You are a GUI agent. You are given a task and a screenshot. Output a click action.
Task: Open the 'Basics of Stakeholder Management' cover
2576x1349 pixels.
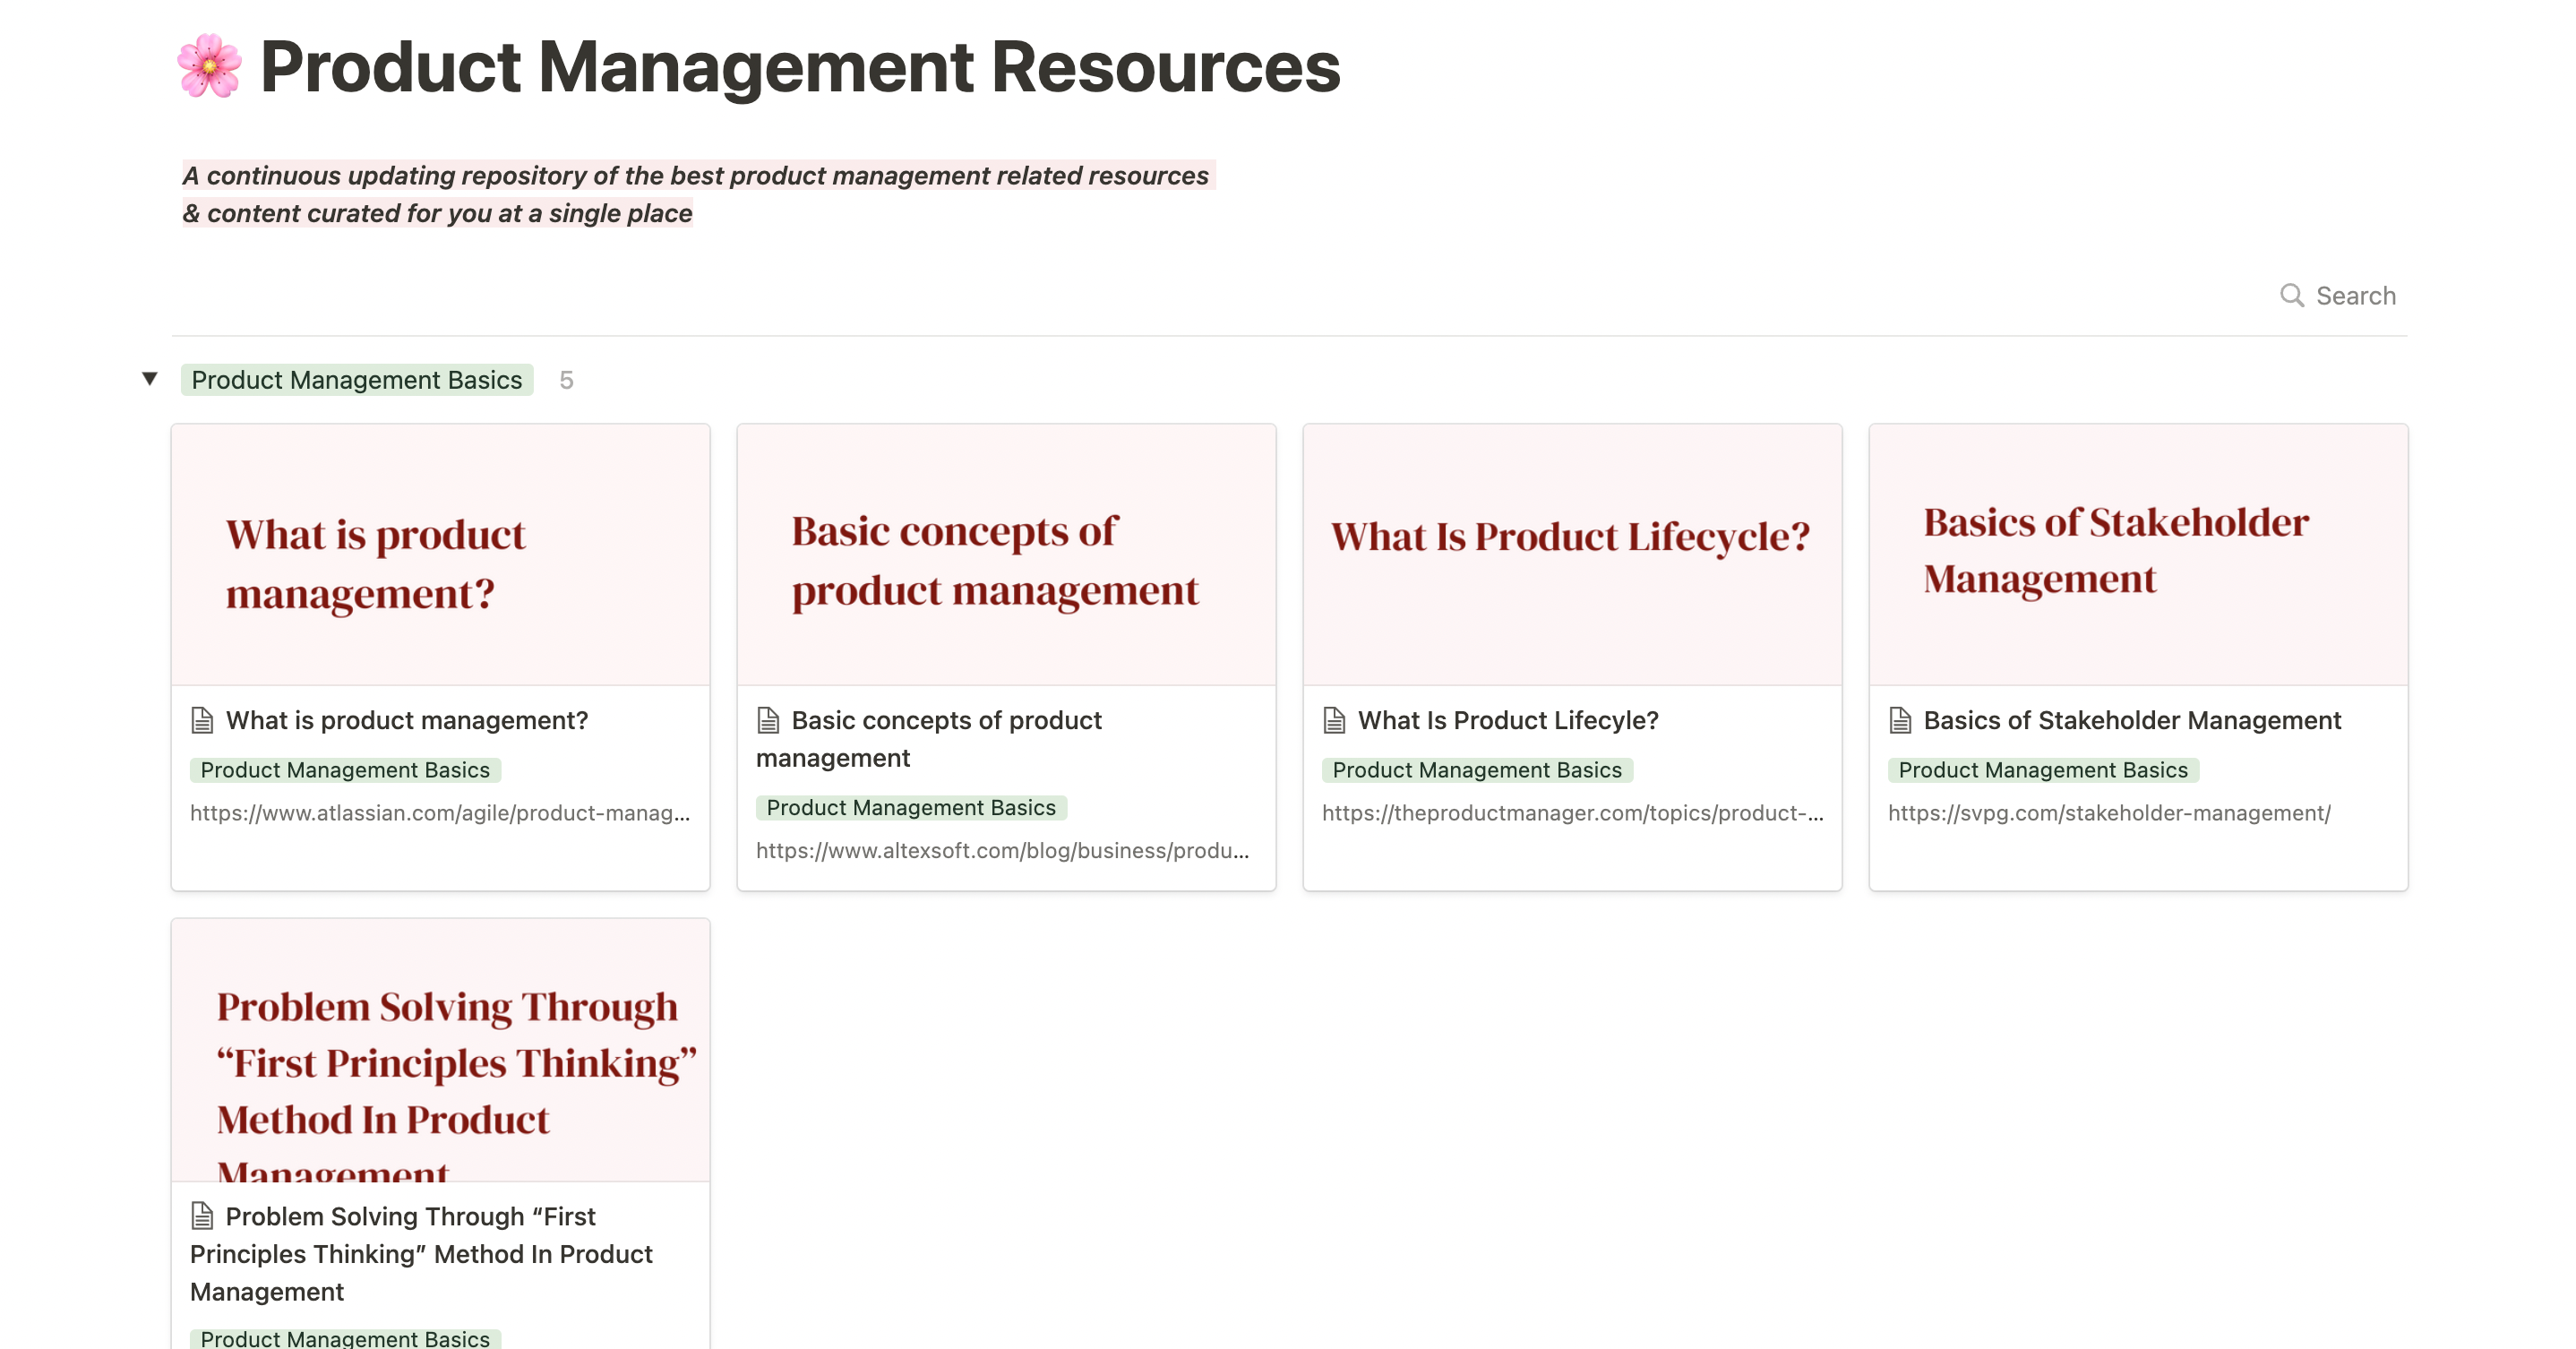[x=2139, y=555]
